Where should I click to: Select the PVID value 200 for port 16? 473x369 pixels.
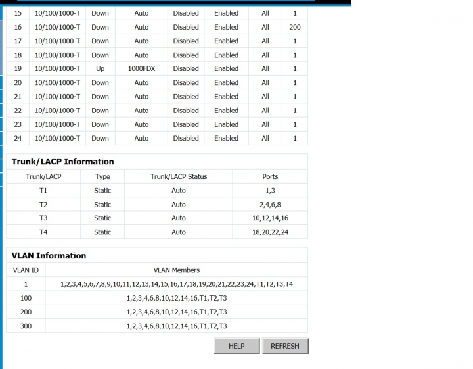(x=295, y=27)
